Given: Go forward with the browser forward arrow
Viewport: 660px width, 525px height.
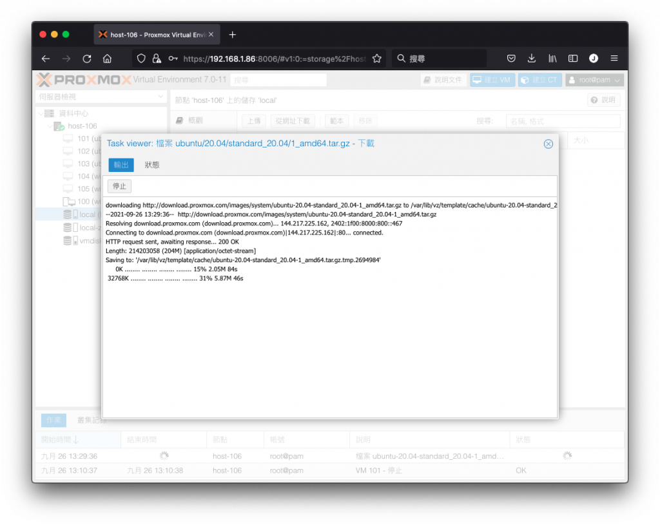Looking at the screenshot, I should tap(66, 59).
